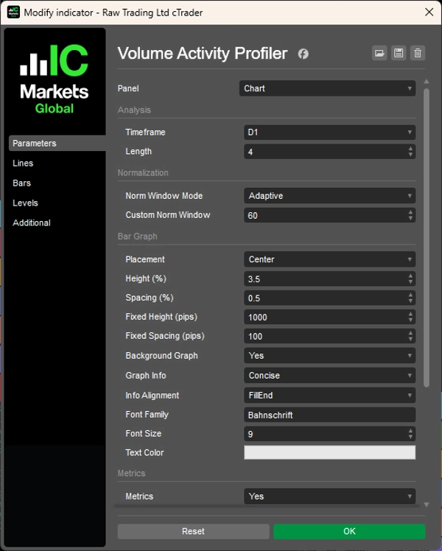Open the Facebook link icon beside the title
The height and width of the screenshot is (551, 442).
(x=304, y=54)
